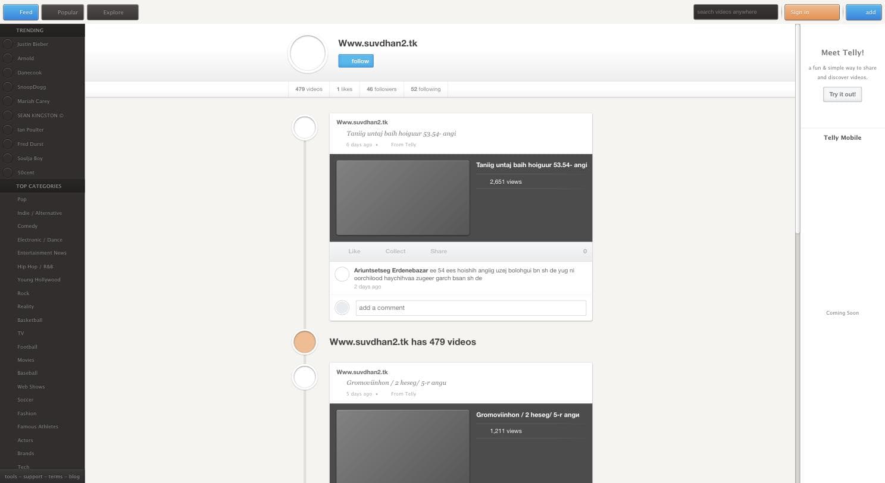Click the add a comment field
The image size is (885, 483).
tap(471, 308)
